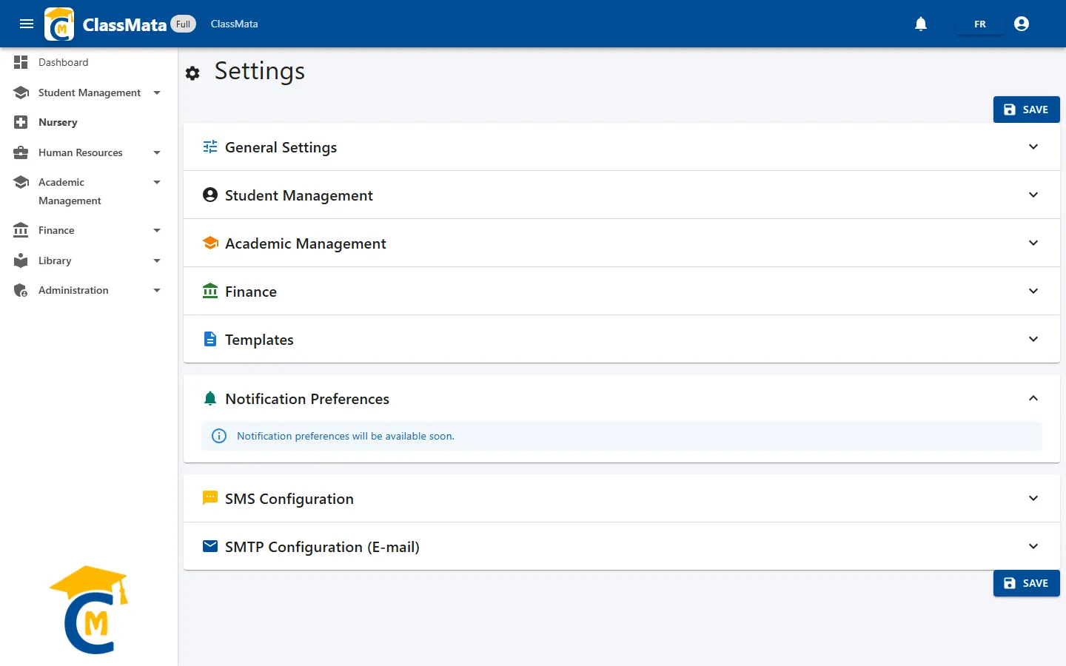This screenshot has height=666, width=1066.
Task: Expand Finance dropdown arrow in sidebar
Action: coord(157,230)
